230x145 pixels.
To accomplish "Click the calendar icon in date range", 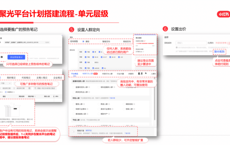I will pos(29,88).
